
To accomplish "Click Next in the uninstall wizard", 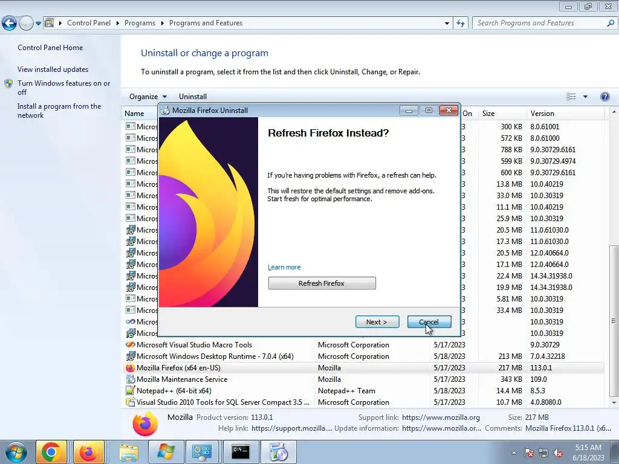I will click(x=377, y=322).
